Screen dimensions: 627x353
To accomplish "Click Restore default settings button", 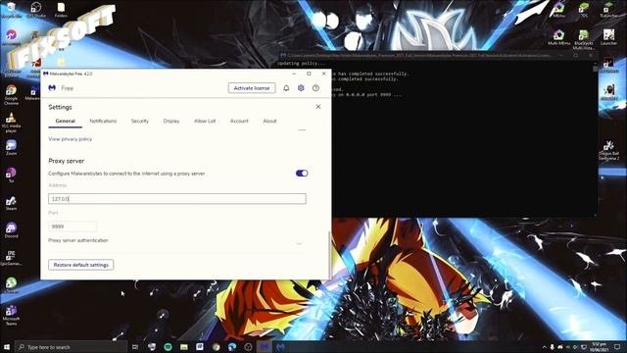I will (81, 265).
